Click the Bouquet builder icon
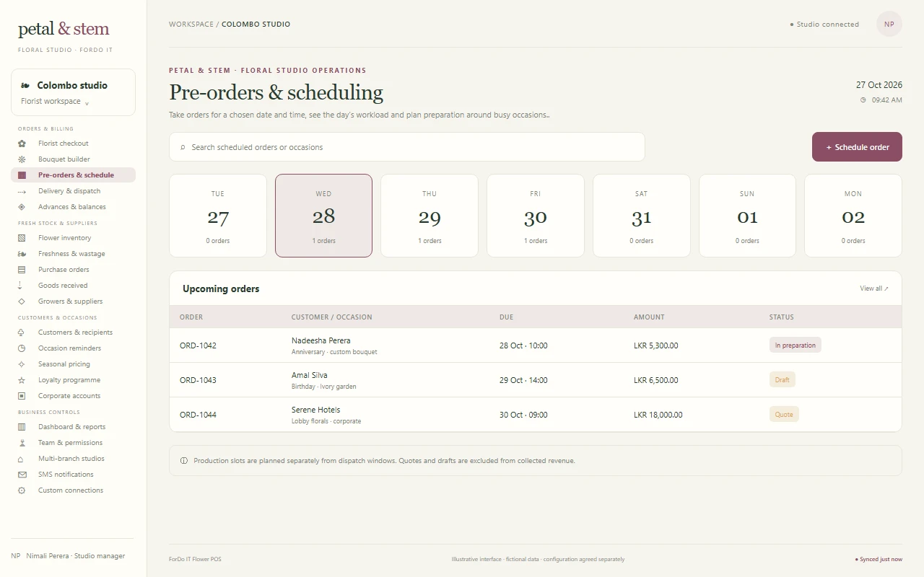 [22, 159]
